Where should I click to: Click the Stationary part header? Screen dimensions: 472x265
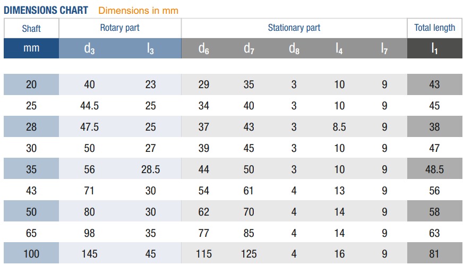point(294,28)
